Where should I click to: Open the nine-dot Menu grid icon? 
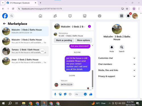pyautogui.click(x=122, y=16)
